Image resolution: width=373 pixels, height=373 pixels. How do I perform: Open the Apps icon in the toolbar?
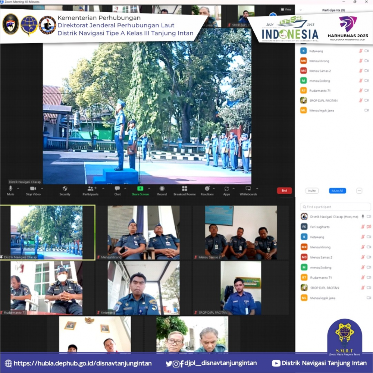coord(226,189)
